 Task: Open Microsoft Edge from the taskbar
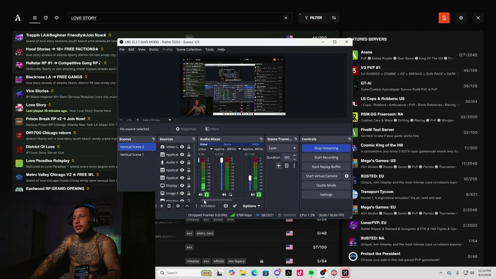[254, 273]
